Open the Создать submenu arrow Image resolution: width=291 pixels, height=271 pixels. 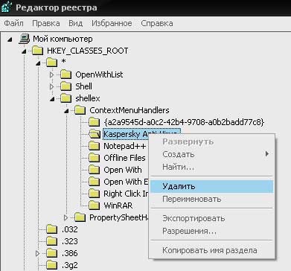click(x=267, y=154)
